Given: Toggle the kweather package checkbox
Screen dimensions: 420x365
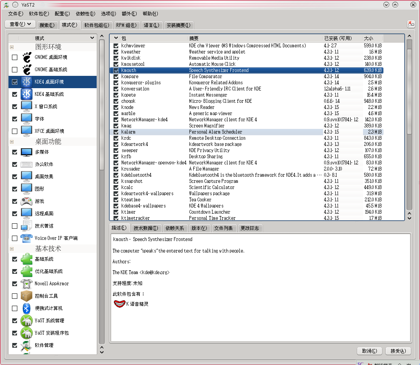Looking at the screenshot, I should pyautogui.click(x=116, y=52).
